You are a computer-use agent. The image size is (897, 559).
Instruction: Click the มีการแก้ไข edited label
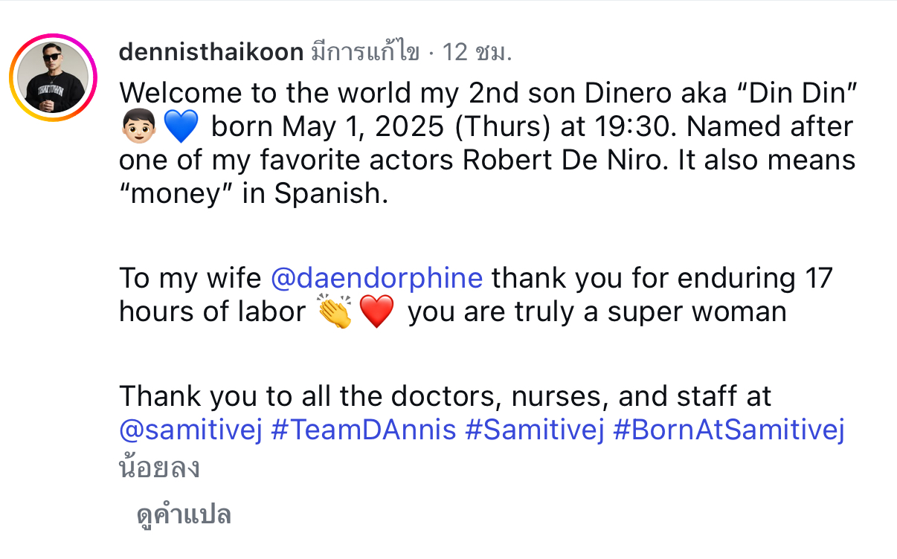click(365, 52)
